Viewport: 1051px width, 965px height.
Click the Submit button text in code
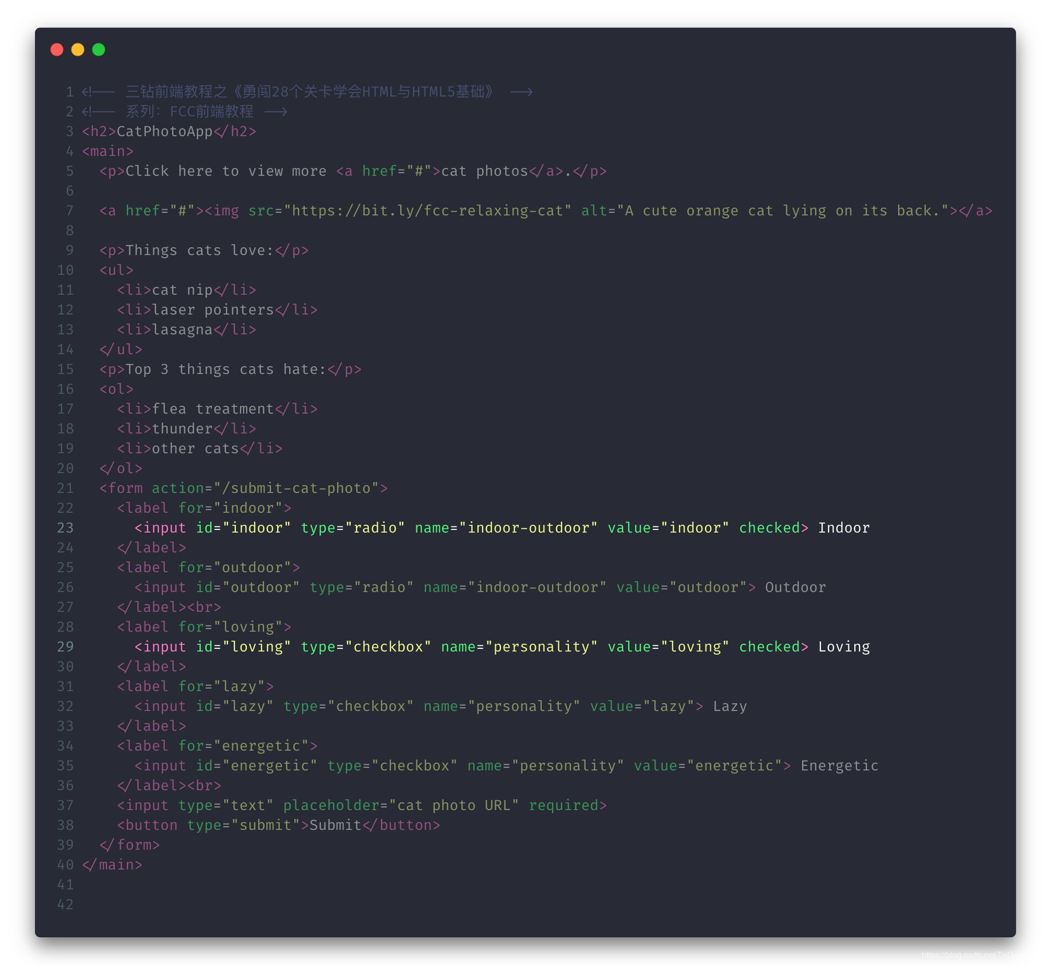(336, 825)
